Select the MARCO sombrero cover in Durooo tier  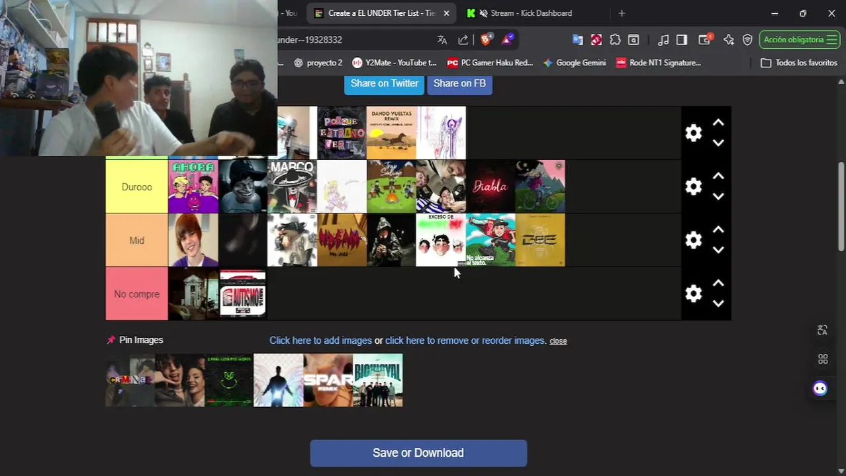coord(292,186)
